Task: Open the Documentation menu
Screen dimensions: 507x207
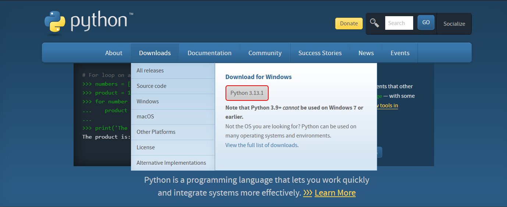Action: 209,53
